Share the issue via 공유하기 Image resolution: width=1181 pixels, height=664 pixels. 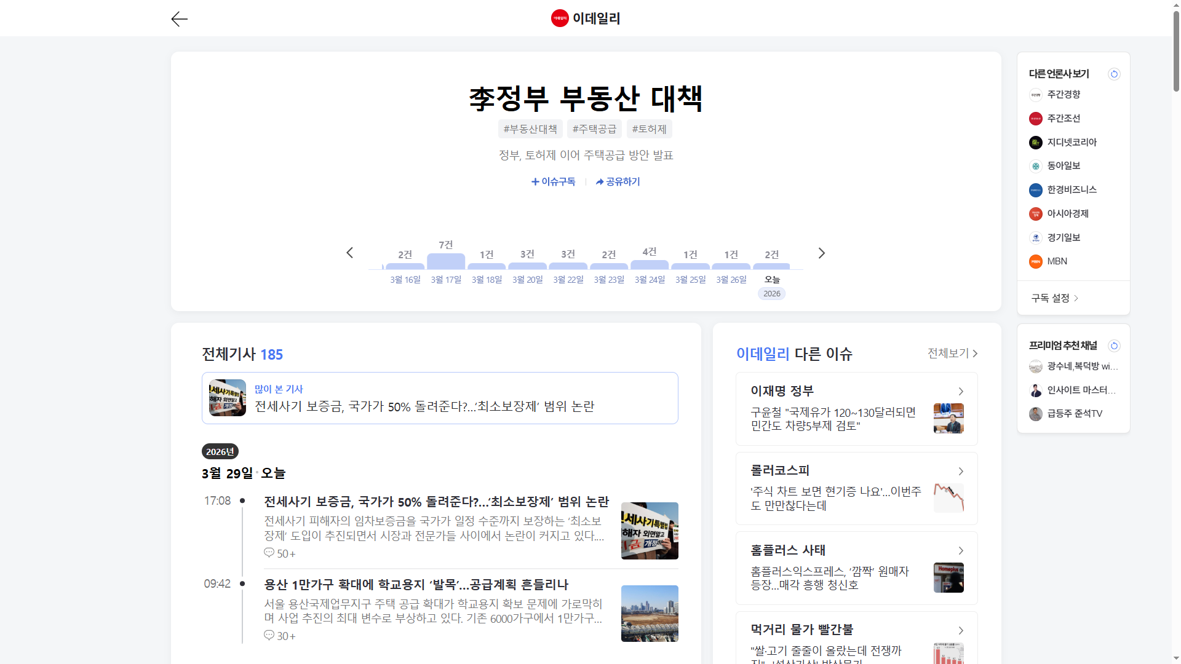pyautogui.click(x=618, y=181)
